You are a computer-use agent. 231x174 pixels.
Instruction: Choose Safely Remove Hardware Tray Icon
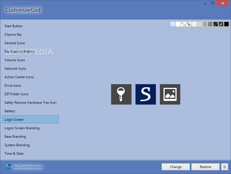[31, 103]
